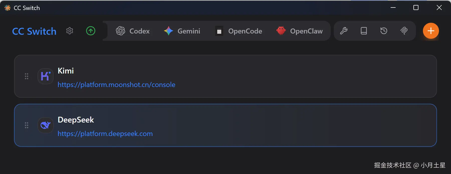Screen dimensions: 451x174
Task: Switch to the Gemini tab
Action: tap(182, 31)
